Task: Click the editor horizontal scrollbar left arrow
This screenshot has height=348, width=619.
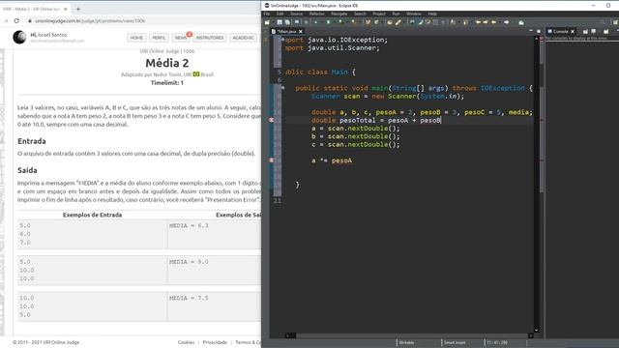Action: 288,335
